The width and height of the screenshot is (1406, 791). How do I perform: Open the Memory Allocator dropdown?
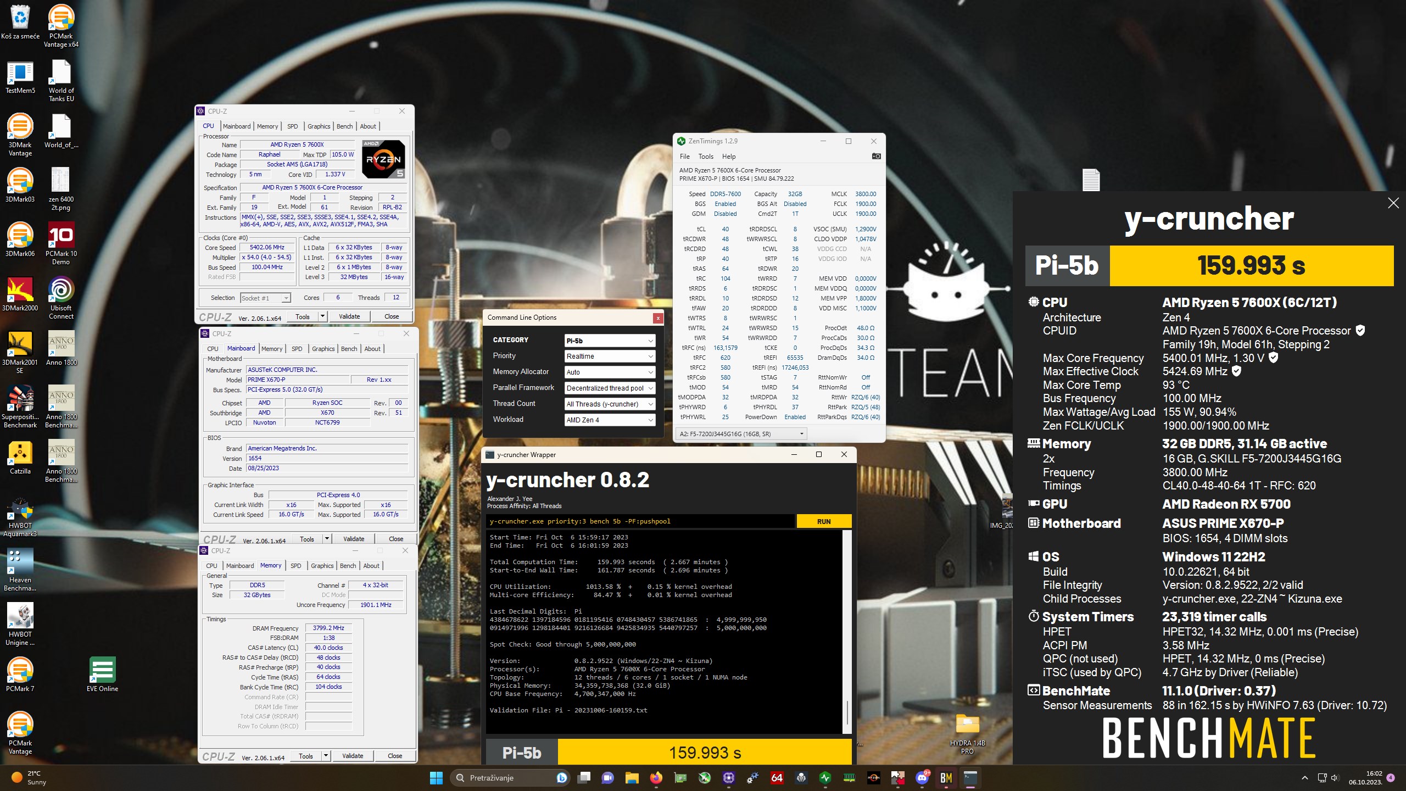[610, 372]
